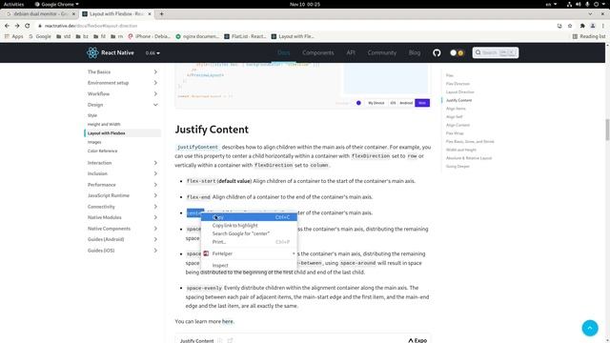
Task: Choose Print... from the context menu
Action: (249, 241)
